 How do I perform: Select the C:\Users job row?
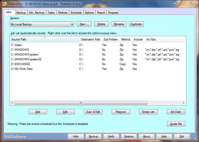click(x=98, y=45)
